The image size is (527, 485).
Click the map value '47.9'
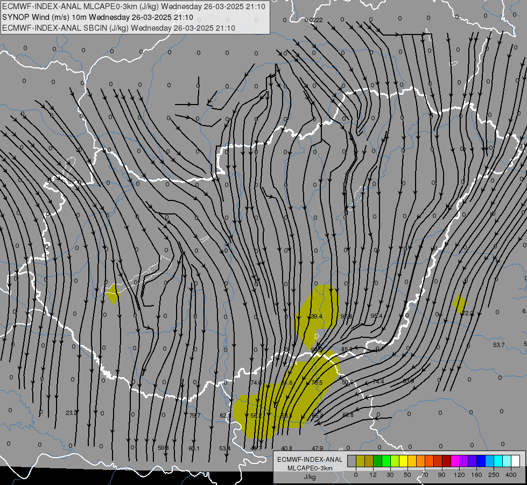point(317,448)
